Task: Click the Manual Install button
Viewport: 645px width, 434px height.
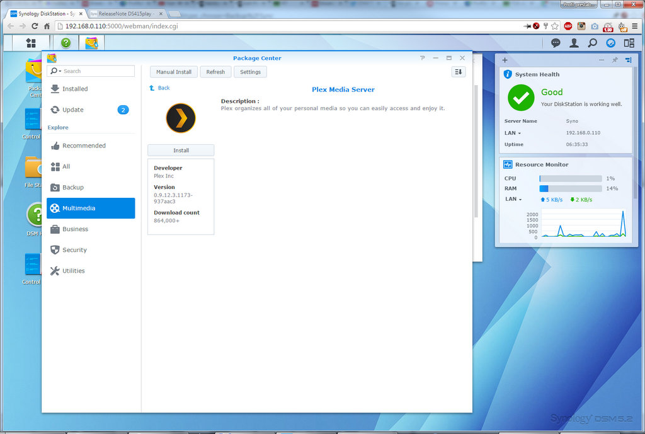Action: pyautogui.click(x=174, y=72)
